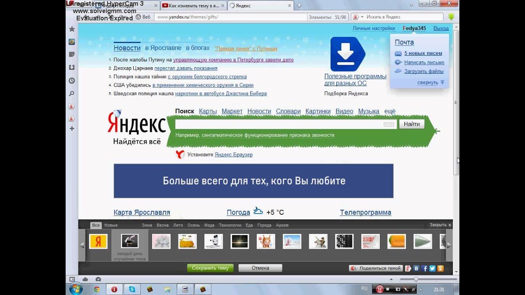Select the dark glowing light theme thumbnail
Viewport: 525px width, 295px height.
[240, 241]
